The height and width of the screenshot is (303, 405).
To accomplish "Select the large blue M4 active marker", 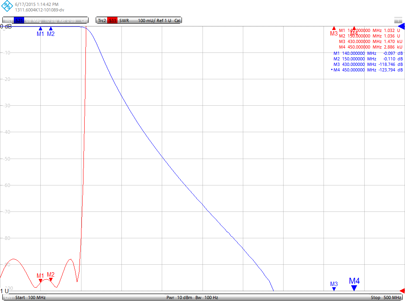I will 354,288.
